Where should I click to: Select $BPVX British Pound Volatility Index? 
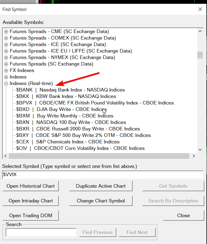tap(95, 103)
